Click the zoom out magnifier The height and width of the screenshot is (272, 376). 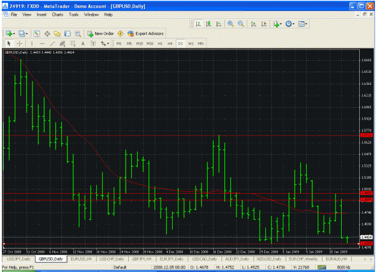point(241,23)
